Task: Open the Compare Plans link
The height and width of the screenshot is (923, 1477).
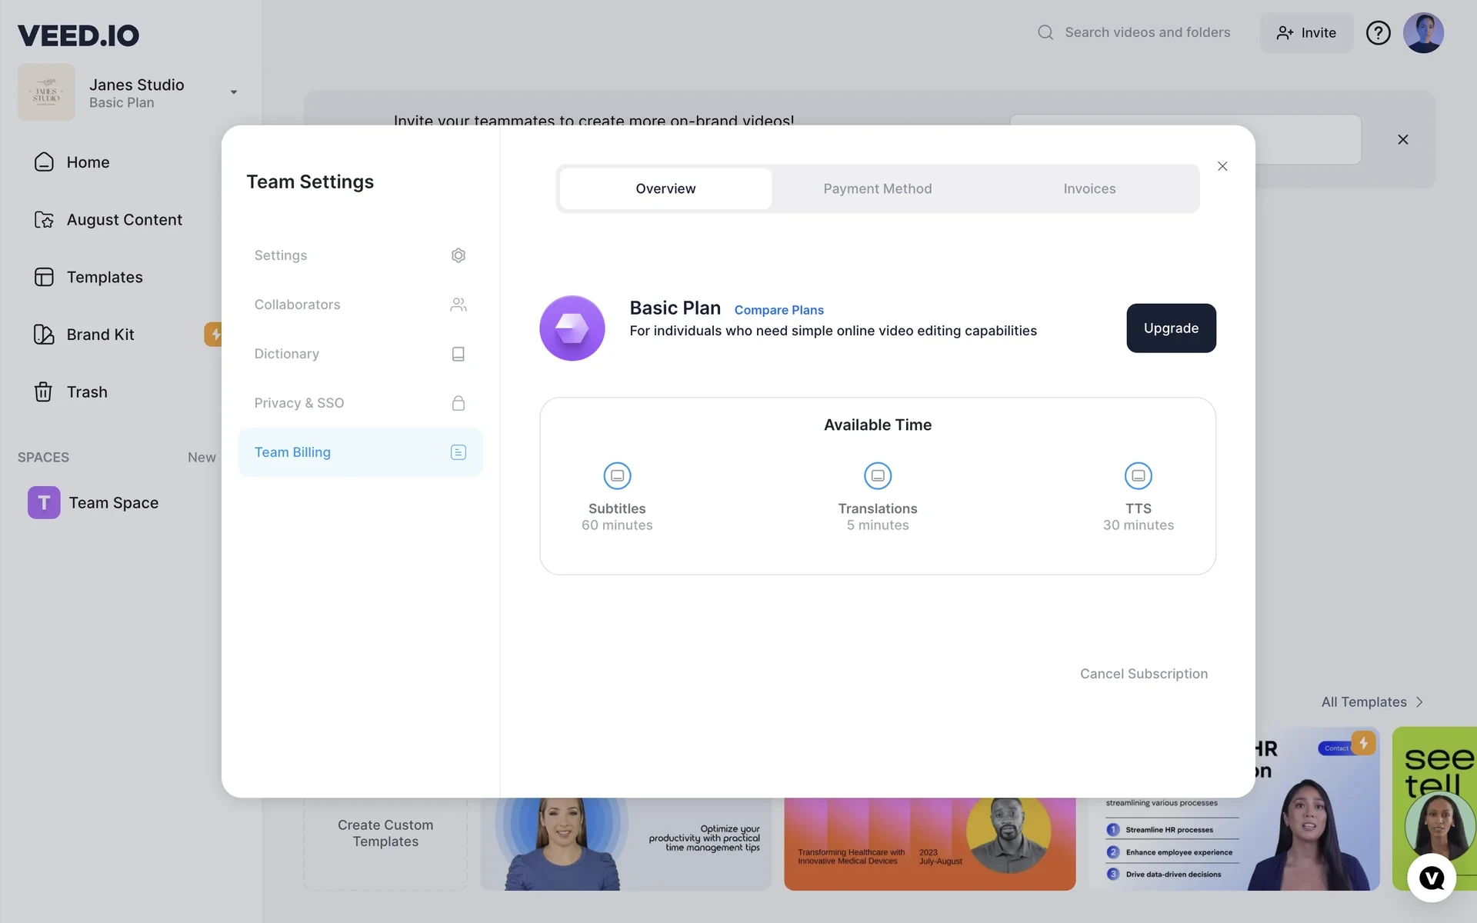Action: pos(779,310)
